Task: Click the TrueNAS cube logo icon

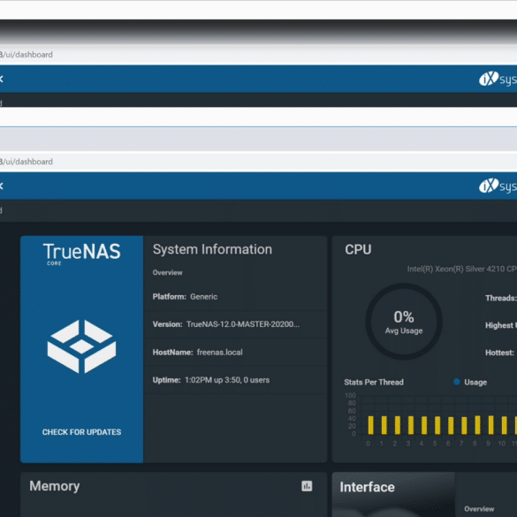Action: [81, 346]
